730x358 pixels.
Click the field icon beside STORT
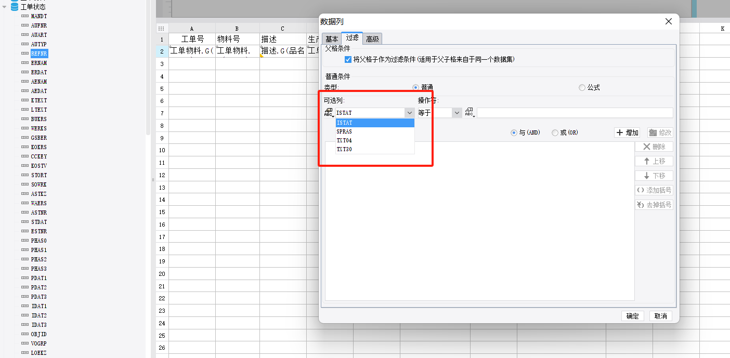pyautogui.click(x=25, y=175)
